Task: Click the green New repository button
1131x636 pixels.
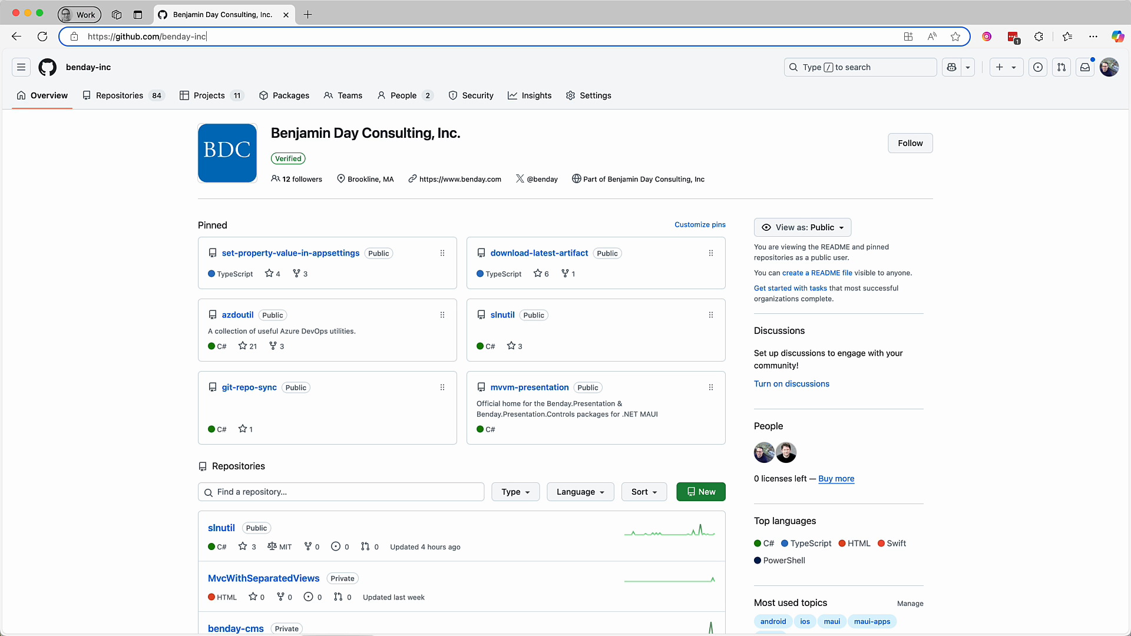Action: coord(701,492)
